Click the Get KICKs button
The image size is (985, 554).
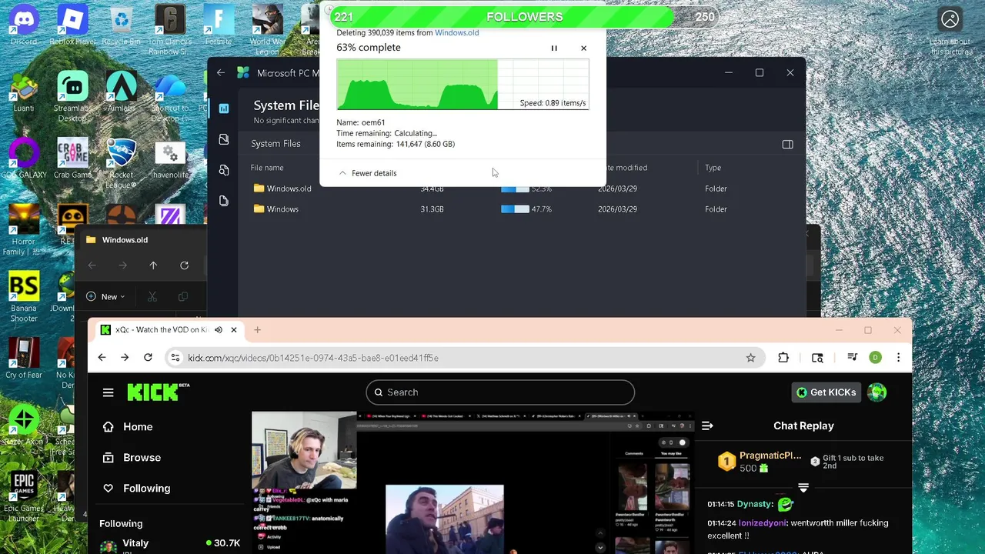[826, 392]
